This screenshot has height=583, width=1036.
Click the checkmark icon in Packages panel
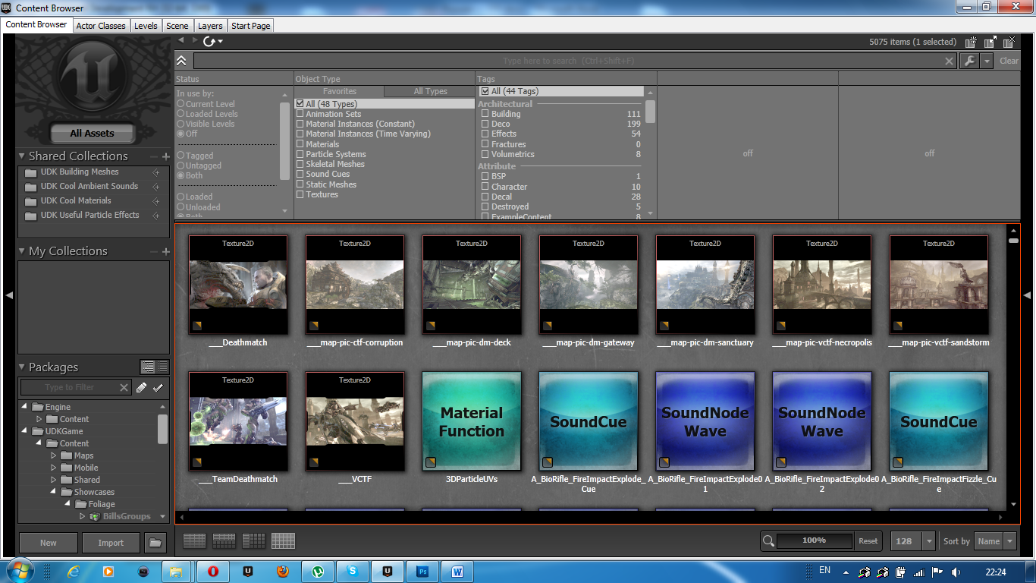pos(158,388)
